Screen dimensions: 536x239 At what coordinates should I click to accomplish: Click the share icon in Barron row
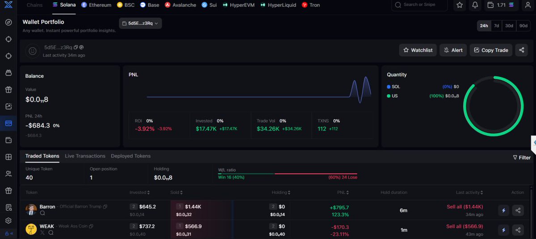[518, 210]
